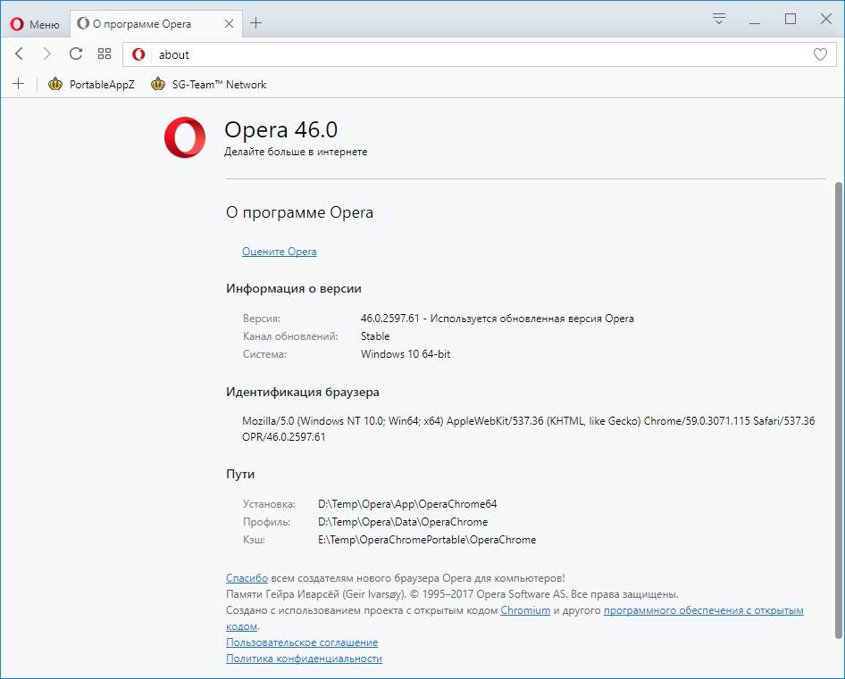Image resolution: width=845 pixels, height=679 pixels.
Task: Click install path D:\Temp\Opera\App\OperaChrome64
Action: click(x=407, y=504)
